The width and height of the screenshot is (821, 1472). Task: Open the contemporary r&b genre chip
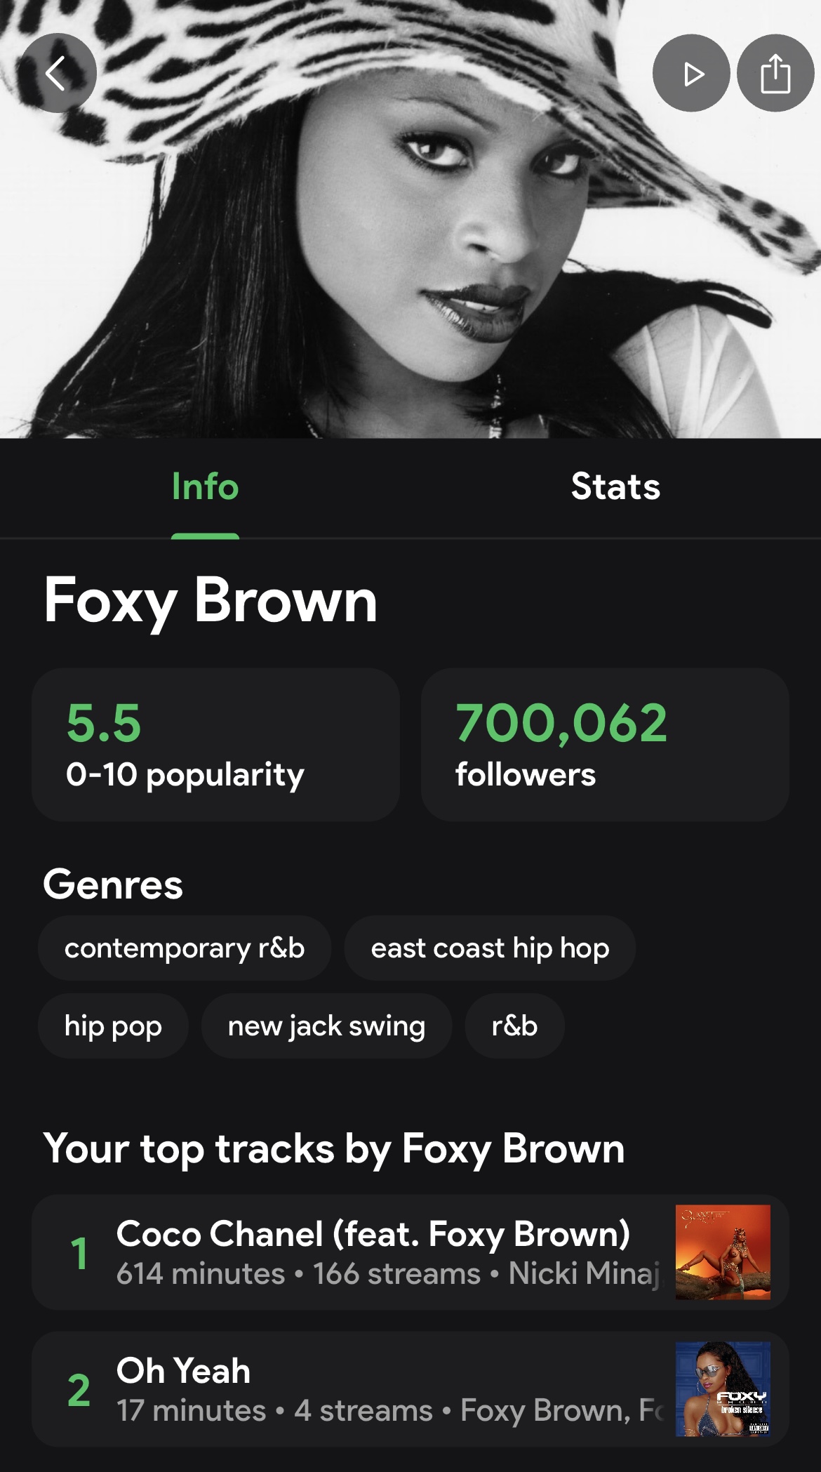[185, 948]
